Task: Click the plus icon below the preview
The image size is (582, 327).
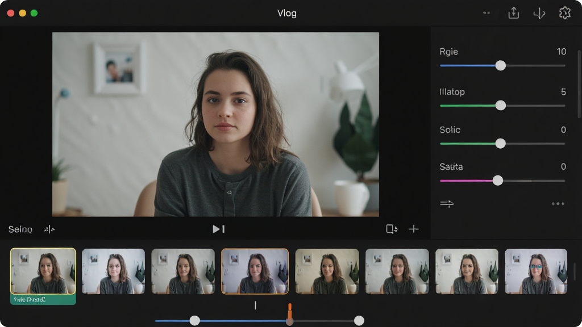Action: tap(414, 229)
